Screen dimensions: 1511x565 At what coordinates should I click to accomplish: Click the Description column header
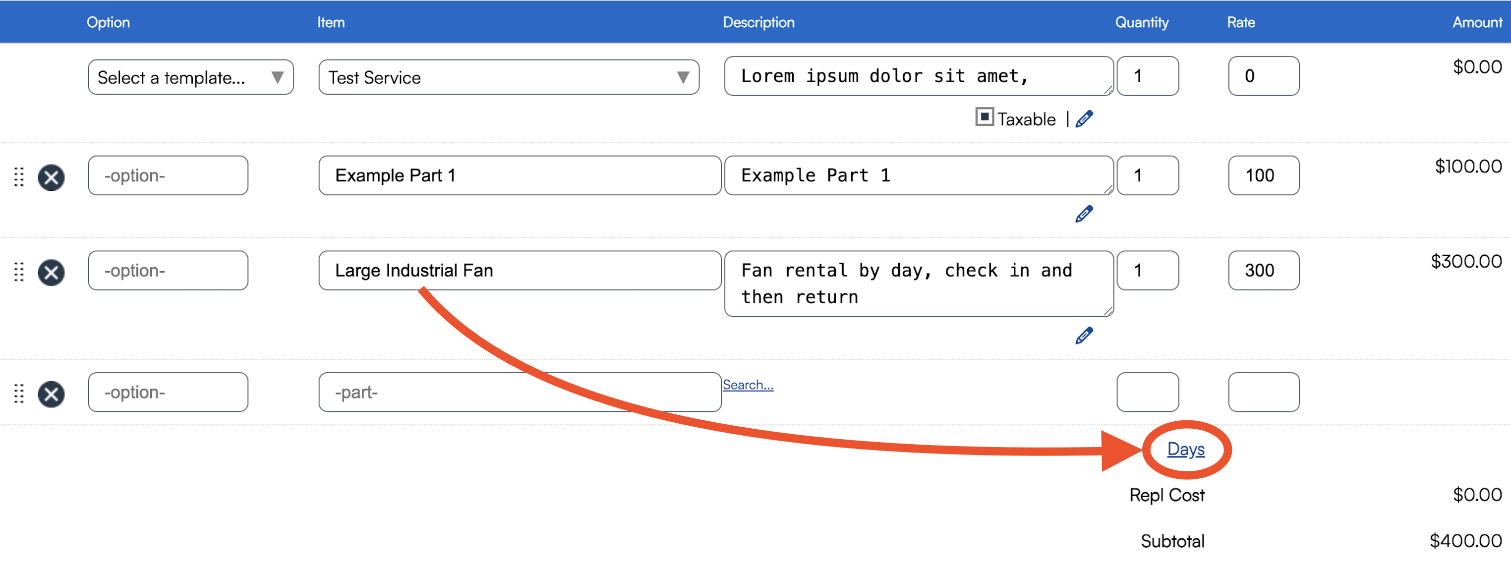(x=758, y=22)
